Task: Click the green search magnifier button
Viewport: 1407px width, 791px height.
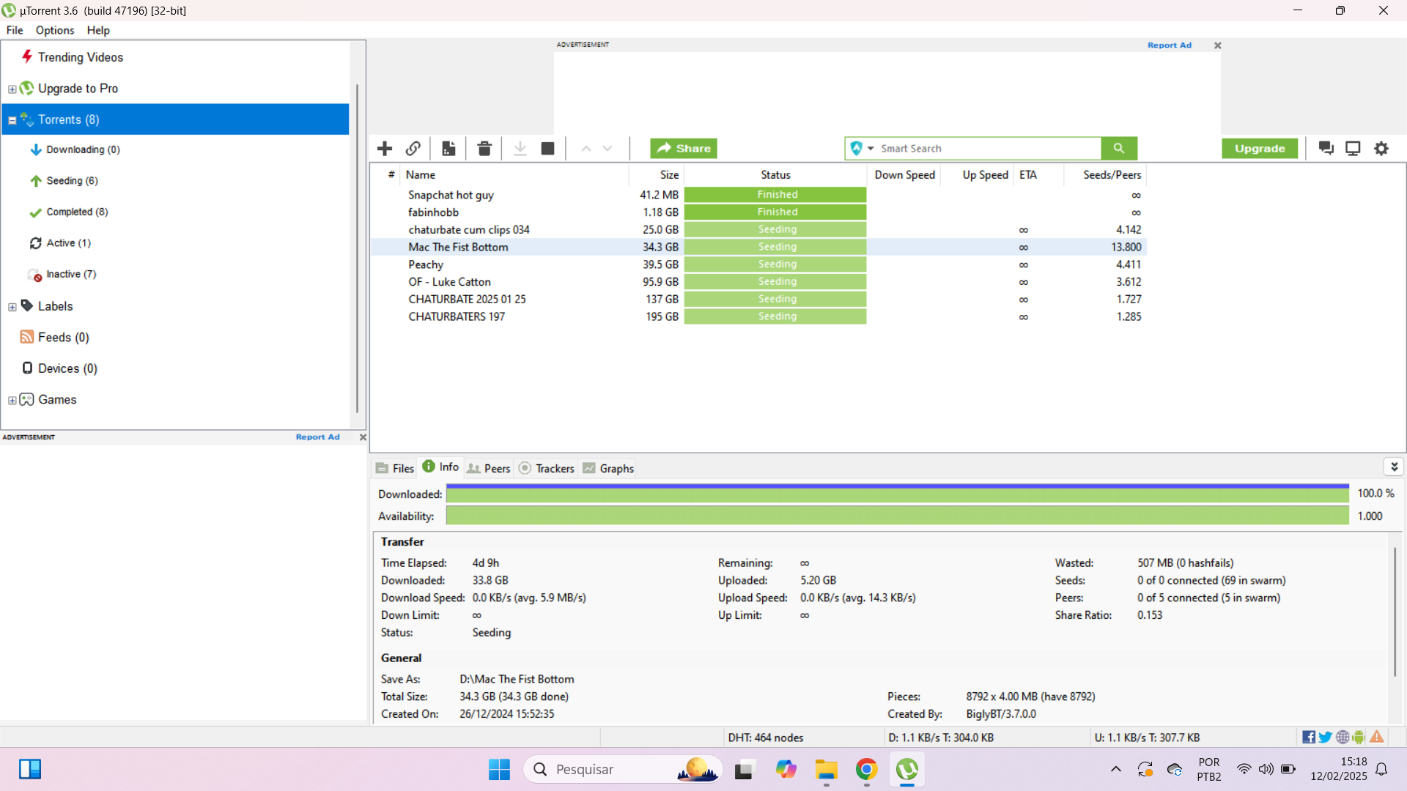Action: (1119, 149)
